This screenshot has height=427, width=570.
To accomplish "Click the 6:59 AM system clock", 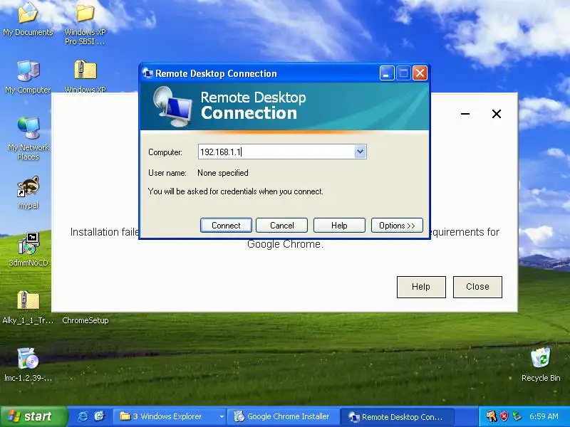I will coord(544,416).
